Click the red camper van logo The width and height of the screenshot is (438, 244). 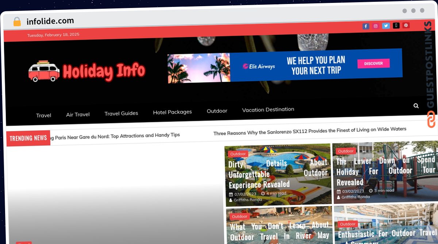[x=44, y=71]
